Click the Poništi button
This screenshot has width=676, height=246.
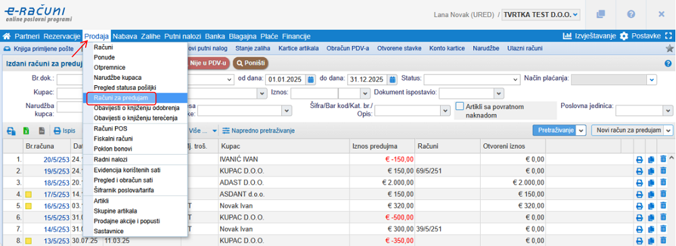coord(251,64)
